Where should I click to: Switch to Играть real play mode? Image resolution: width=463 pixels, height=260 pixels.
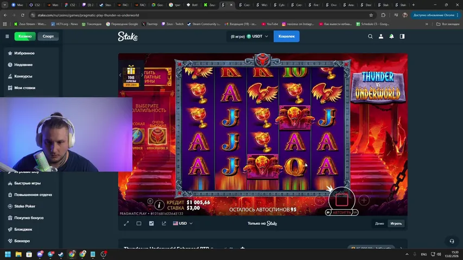pyautogui.click(x=396, y=224)
